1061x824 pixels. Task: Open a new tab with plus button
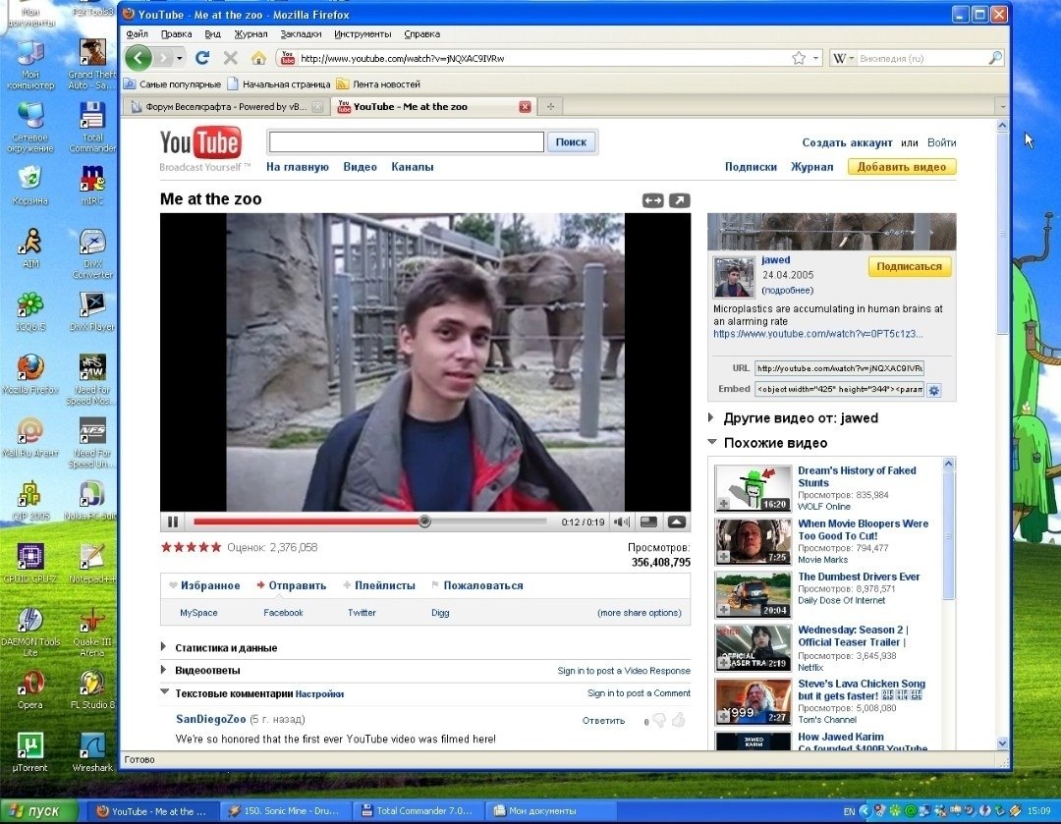click(x=551, y=106)
